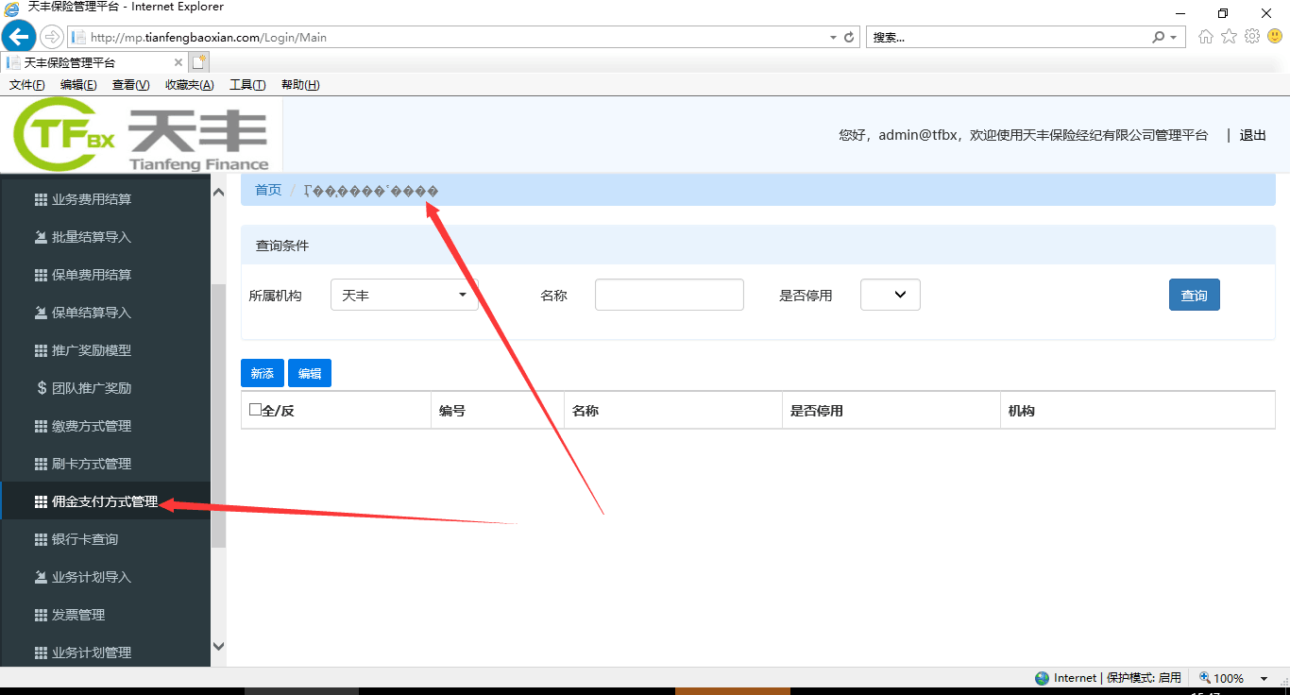The image size is (1290, 695).
Task: Click the grid icon beside 推广奖励模型
Action: click(41, 350)
